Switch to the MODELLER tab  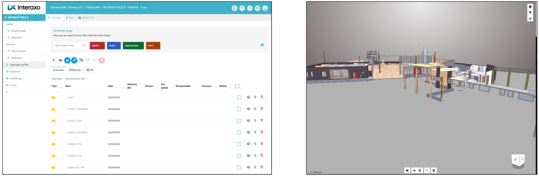pyautogui.click(x=86, y=18)
